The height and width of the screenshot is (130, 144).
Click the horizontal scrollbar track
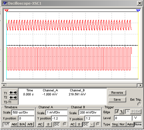pos(72,85)
